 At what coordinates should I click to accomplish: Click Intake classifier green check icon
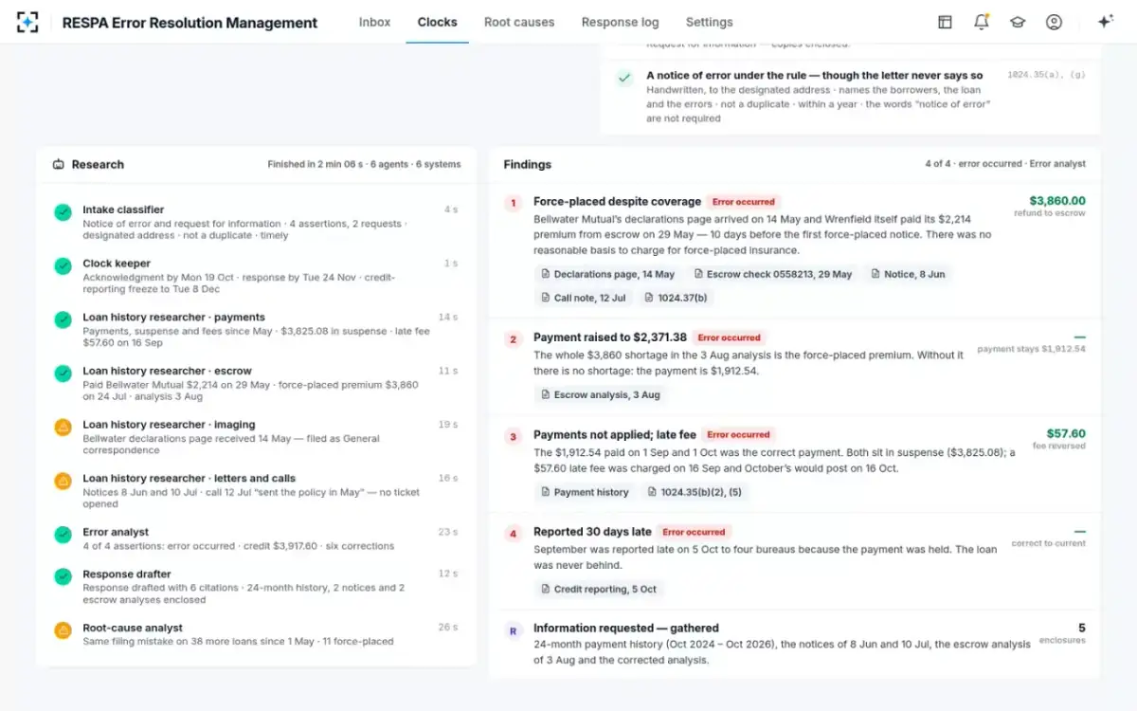click(x=63, y=212)
